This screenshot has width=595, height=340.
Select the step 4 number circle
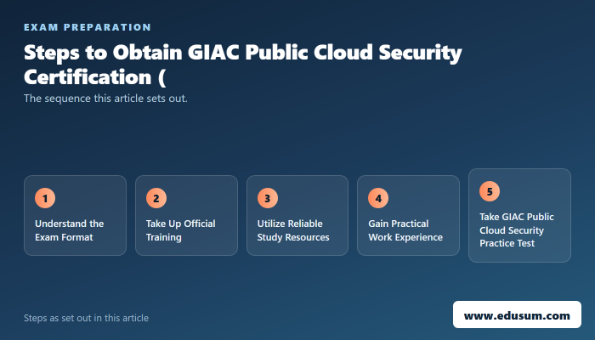(378, 198)
